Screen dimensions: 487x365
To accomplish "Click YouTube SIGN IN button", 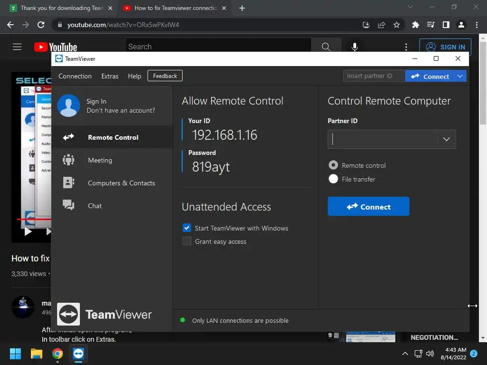I will 445,47.
